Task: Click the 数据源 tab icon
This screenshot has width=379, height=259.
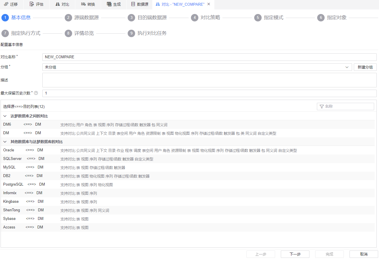Action: (x=133, y=4)
